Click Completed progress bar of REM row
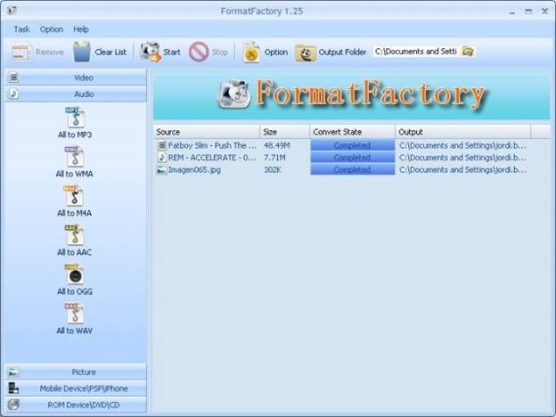Viewport: 556px width, 417px height. (x=353, y=158)
